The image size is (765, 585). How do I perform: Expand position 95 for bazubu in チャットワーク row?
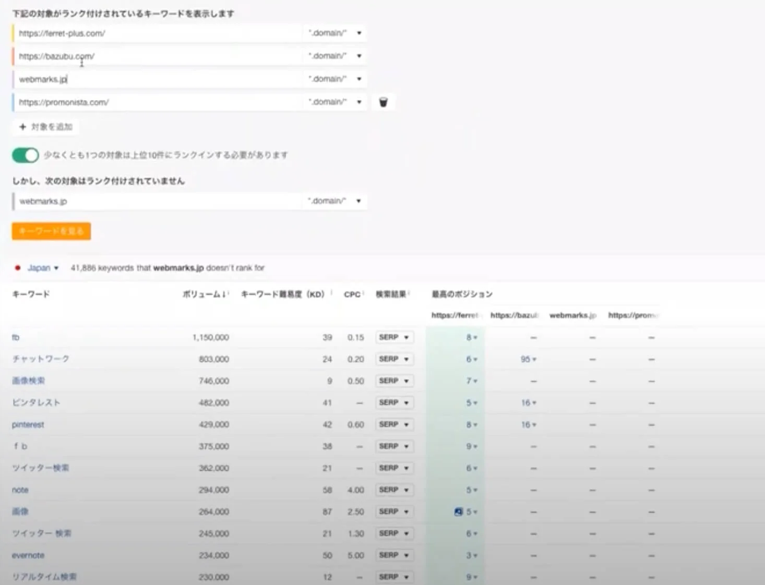(x=528, y=359)
